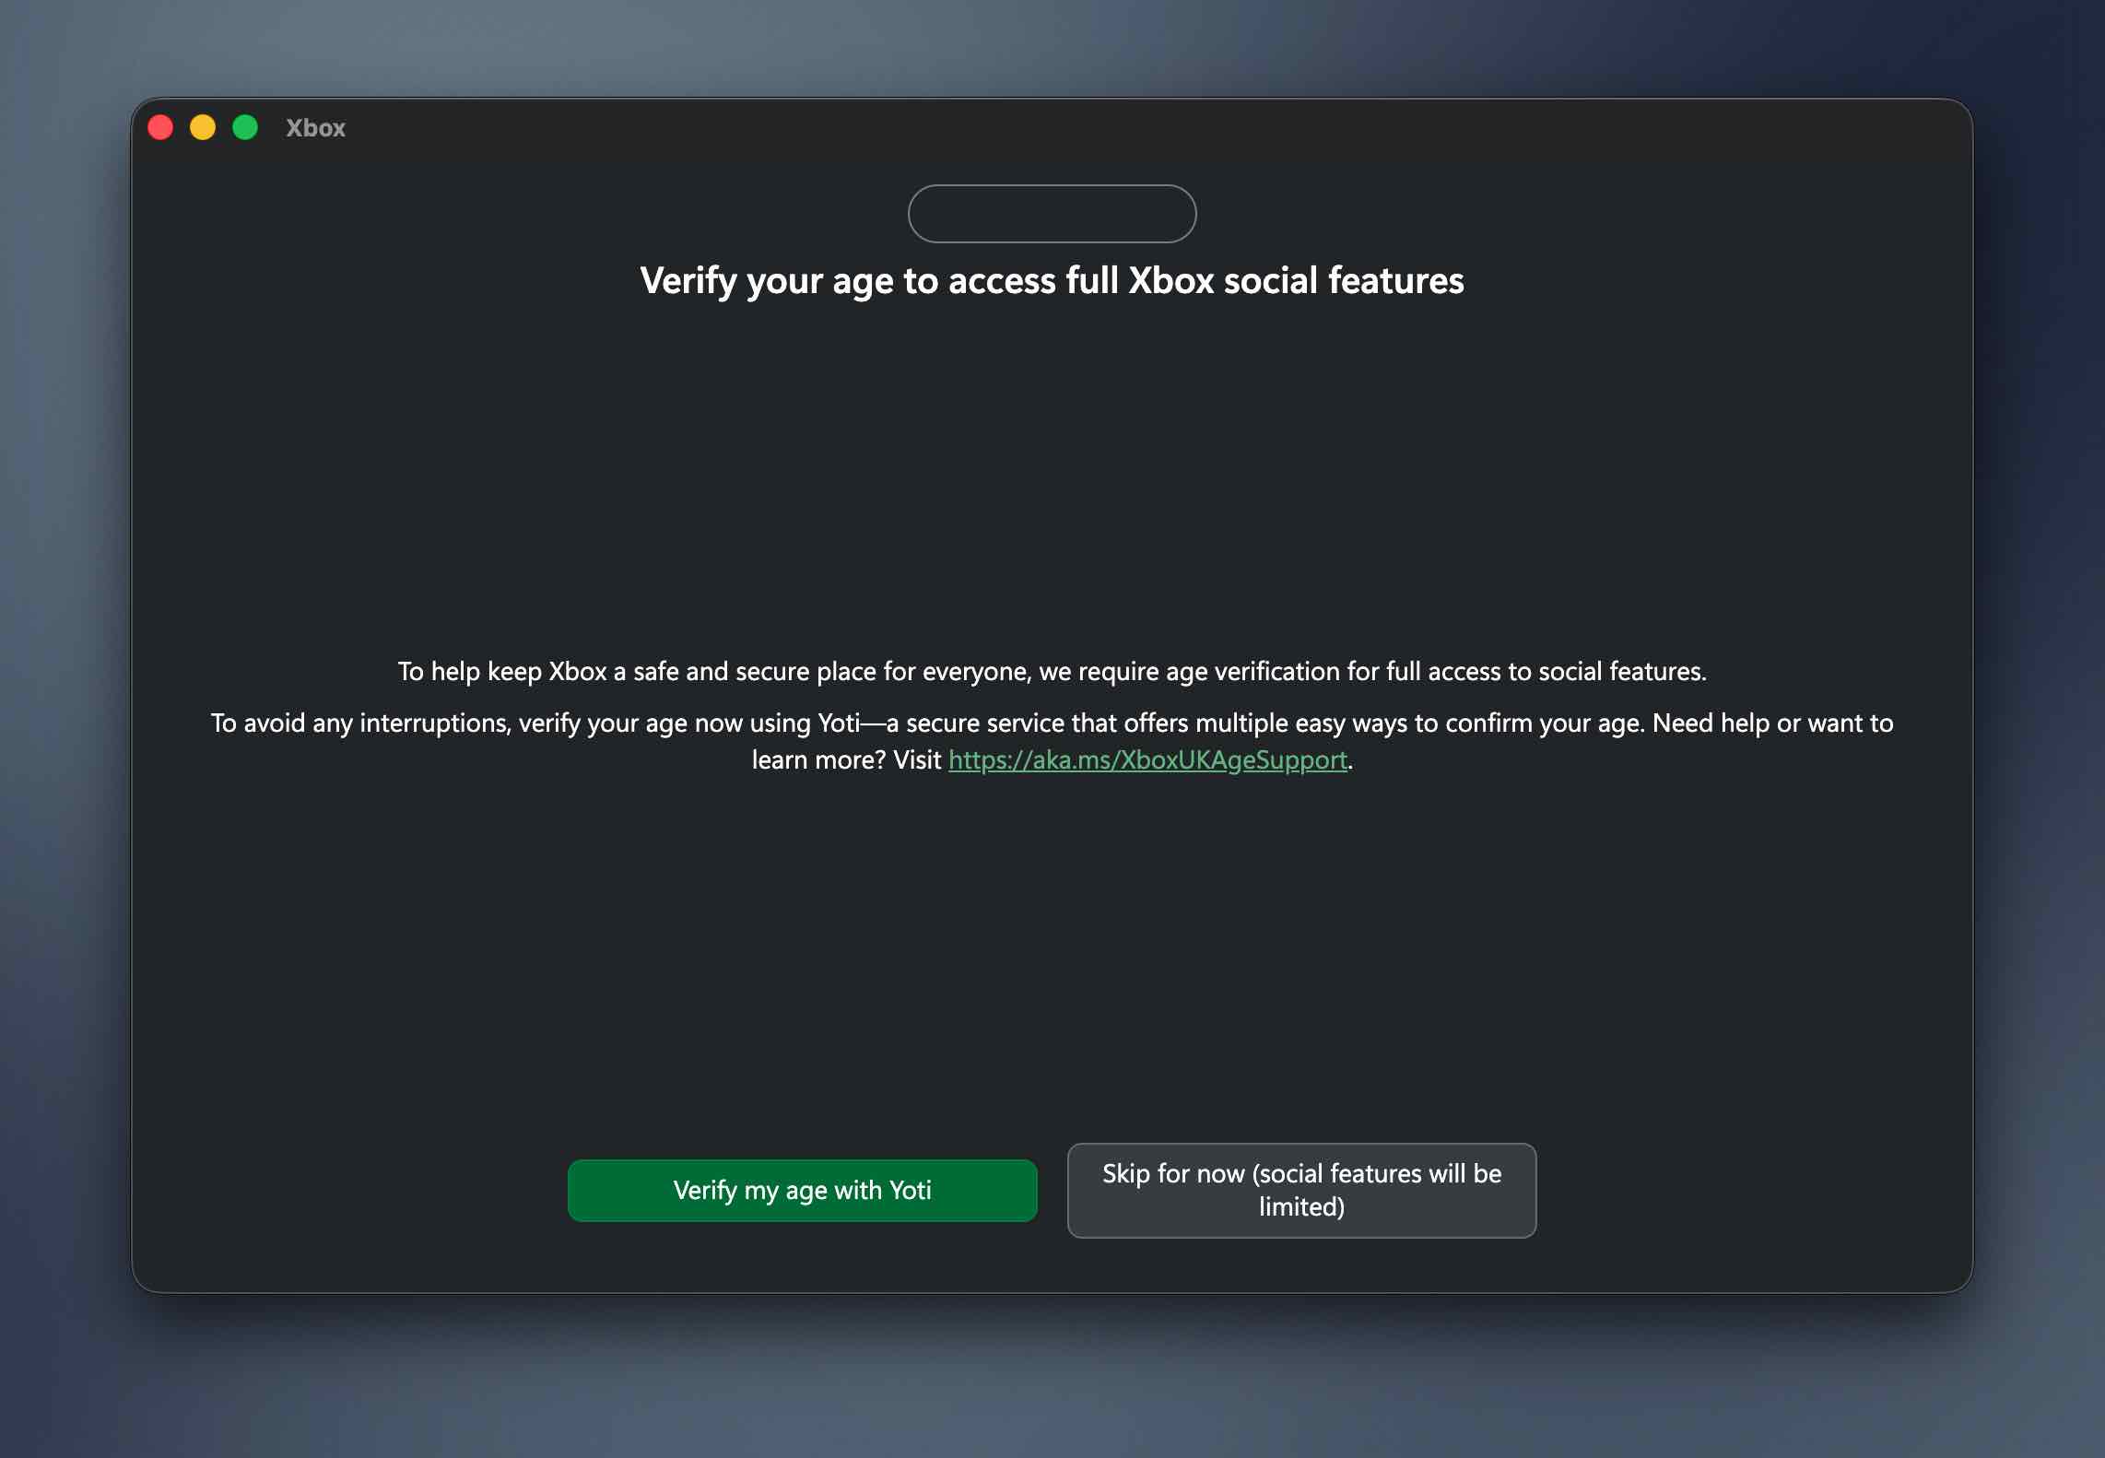Click the green maximize window button
The image size is (2105, 1458).
point(245,127)
